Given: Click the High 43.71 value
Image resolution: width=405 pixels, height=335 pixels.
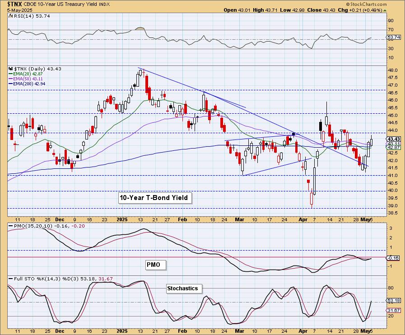Looking at the screenshot, I should coord(265,10).
